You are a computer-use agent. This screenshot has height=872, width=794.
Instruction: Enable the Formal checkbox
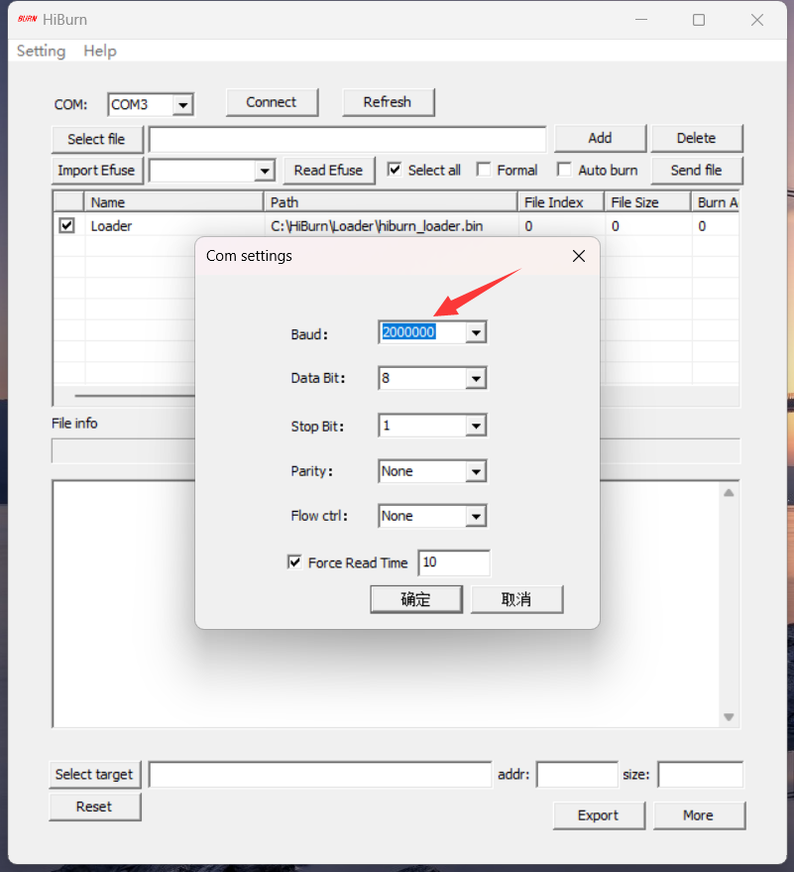484,170
